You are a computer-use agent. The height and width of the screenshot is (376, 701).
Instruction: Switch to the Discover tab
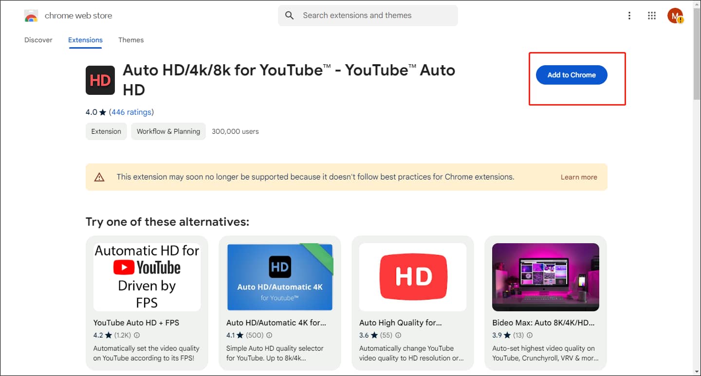[x=38, y=40]
